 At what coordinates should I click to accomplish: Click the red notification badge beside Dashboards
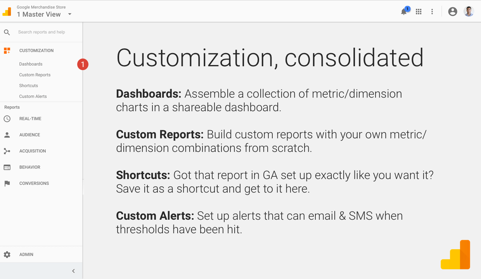(83, 64)
